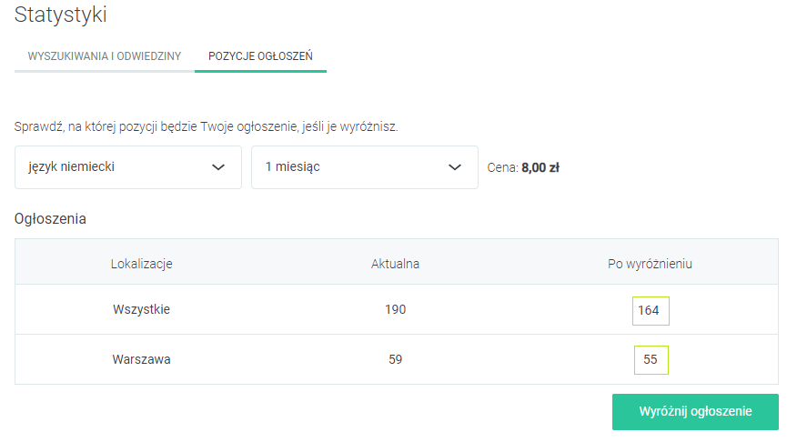Click the Aktualna column header

tap(395, 264)
